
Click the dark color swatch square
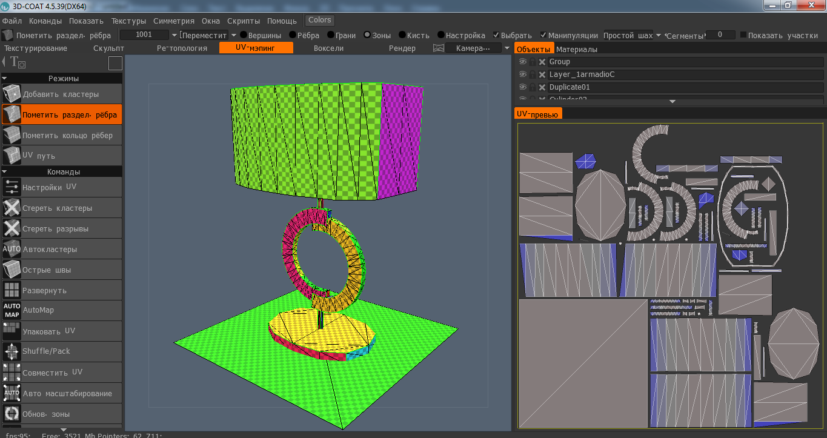(115, 63)
